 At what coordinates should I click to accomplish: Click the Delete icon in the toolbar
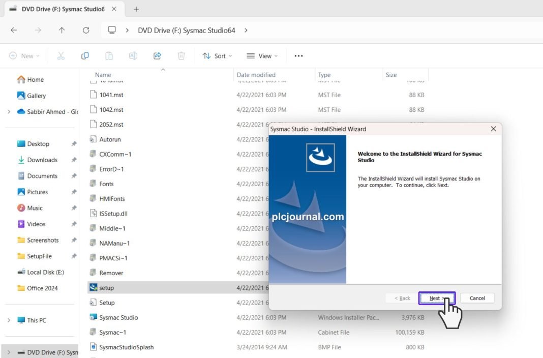click(181, 55)
